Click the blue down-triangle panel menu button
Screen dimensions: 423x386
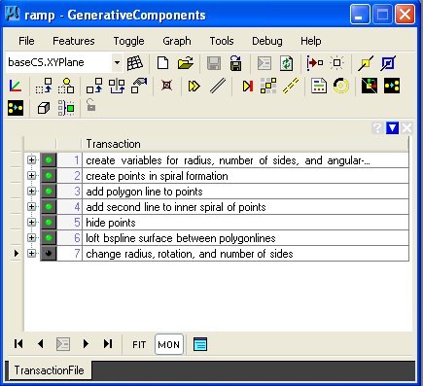point(392,128)
